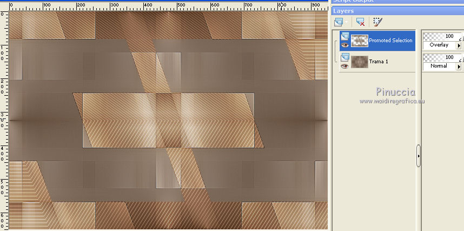Click the Delete Layer icon
Screen dimensions: 464x231
(x=360, y=22)
